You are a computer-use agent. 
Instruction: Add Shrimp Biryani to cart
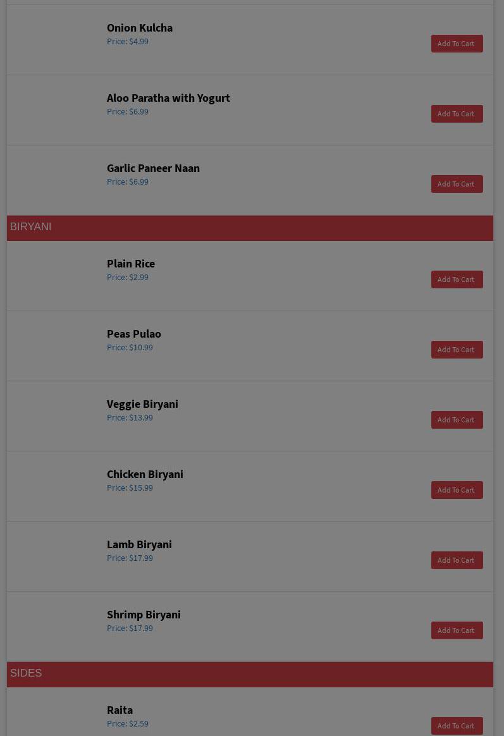click(457, 630)
